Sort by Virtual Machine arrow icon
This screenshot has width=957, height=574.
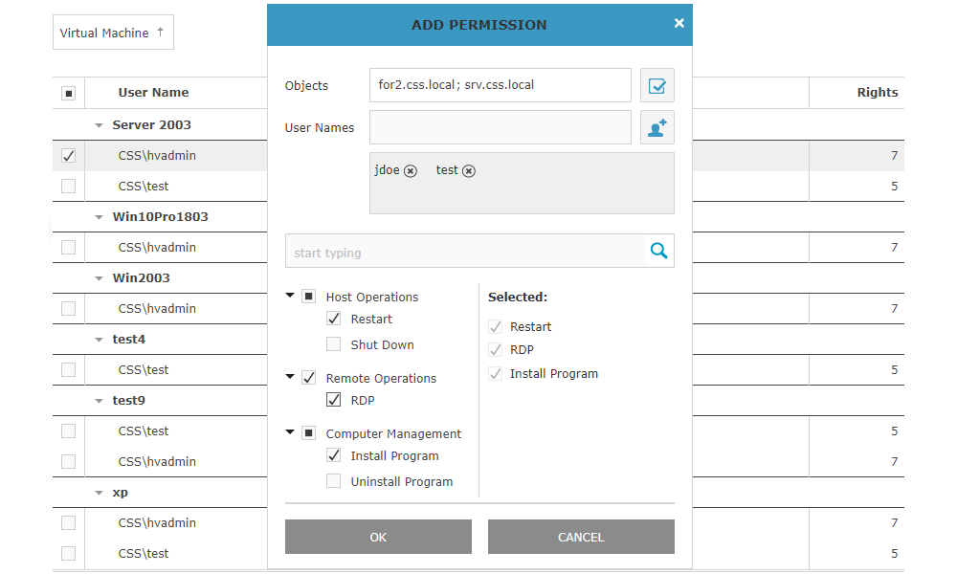(x=160, y=32)
